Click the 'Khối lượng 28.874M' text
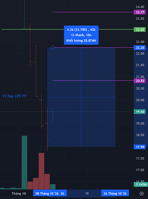The image size is (148, 199). [x=81, y=41]
